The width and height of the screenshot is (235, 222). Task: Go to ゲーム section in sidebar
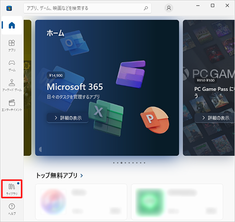point(12,66)
